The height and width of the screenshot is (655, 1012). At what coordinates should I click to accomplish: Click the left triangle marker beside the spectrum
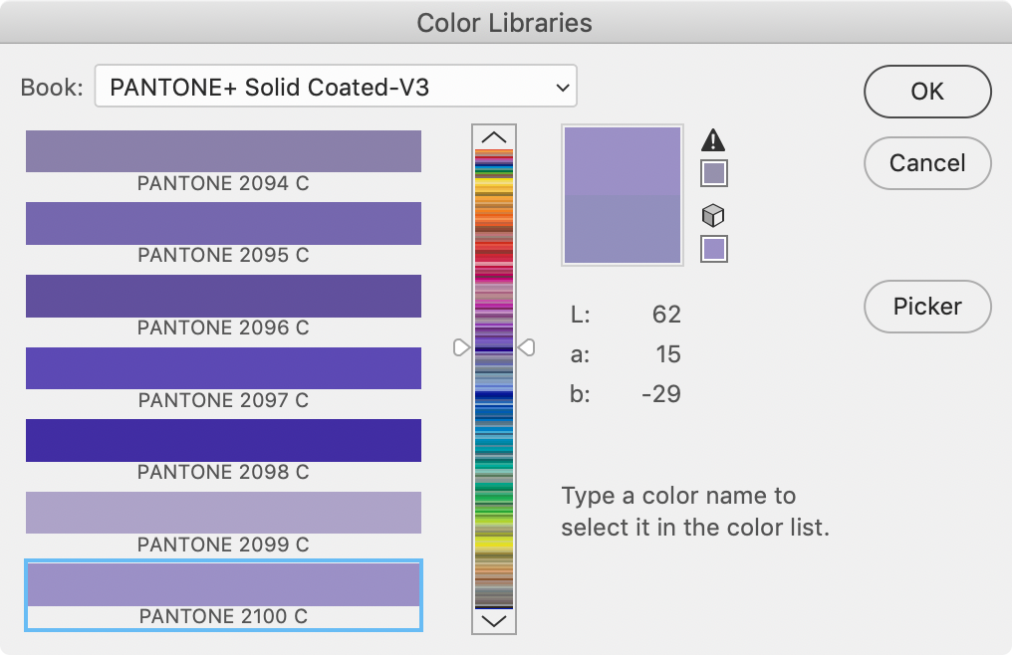[462, 347]
